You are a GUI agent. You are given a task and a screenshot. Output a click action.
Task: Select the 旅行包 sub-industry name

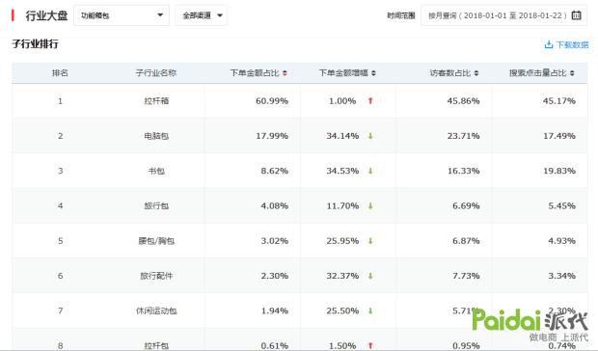[156, 205]
